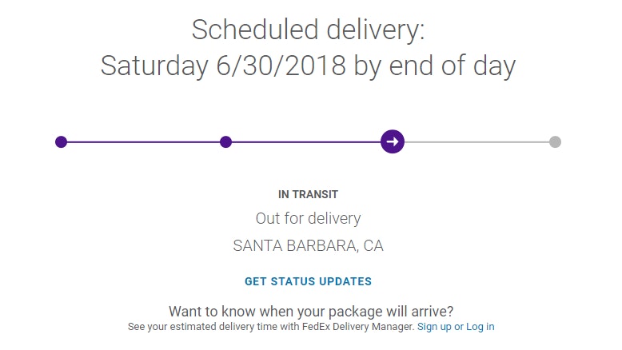Select the second purple progress dot
This screenshot has width=622, height=350.
[225, 142]
